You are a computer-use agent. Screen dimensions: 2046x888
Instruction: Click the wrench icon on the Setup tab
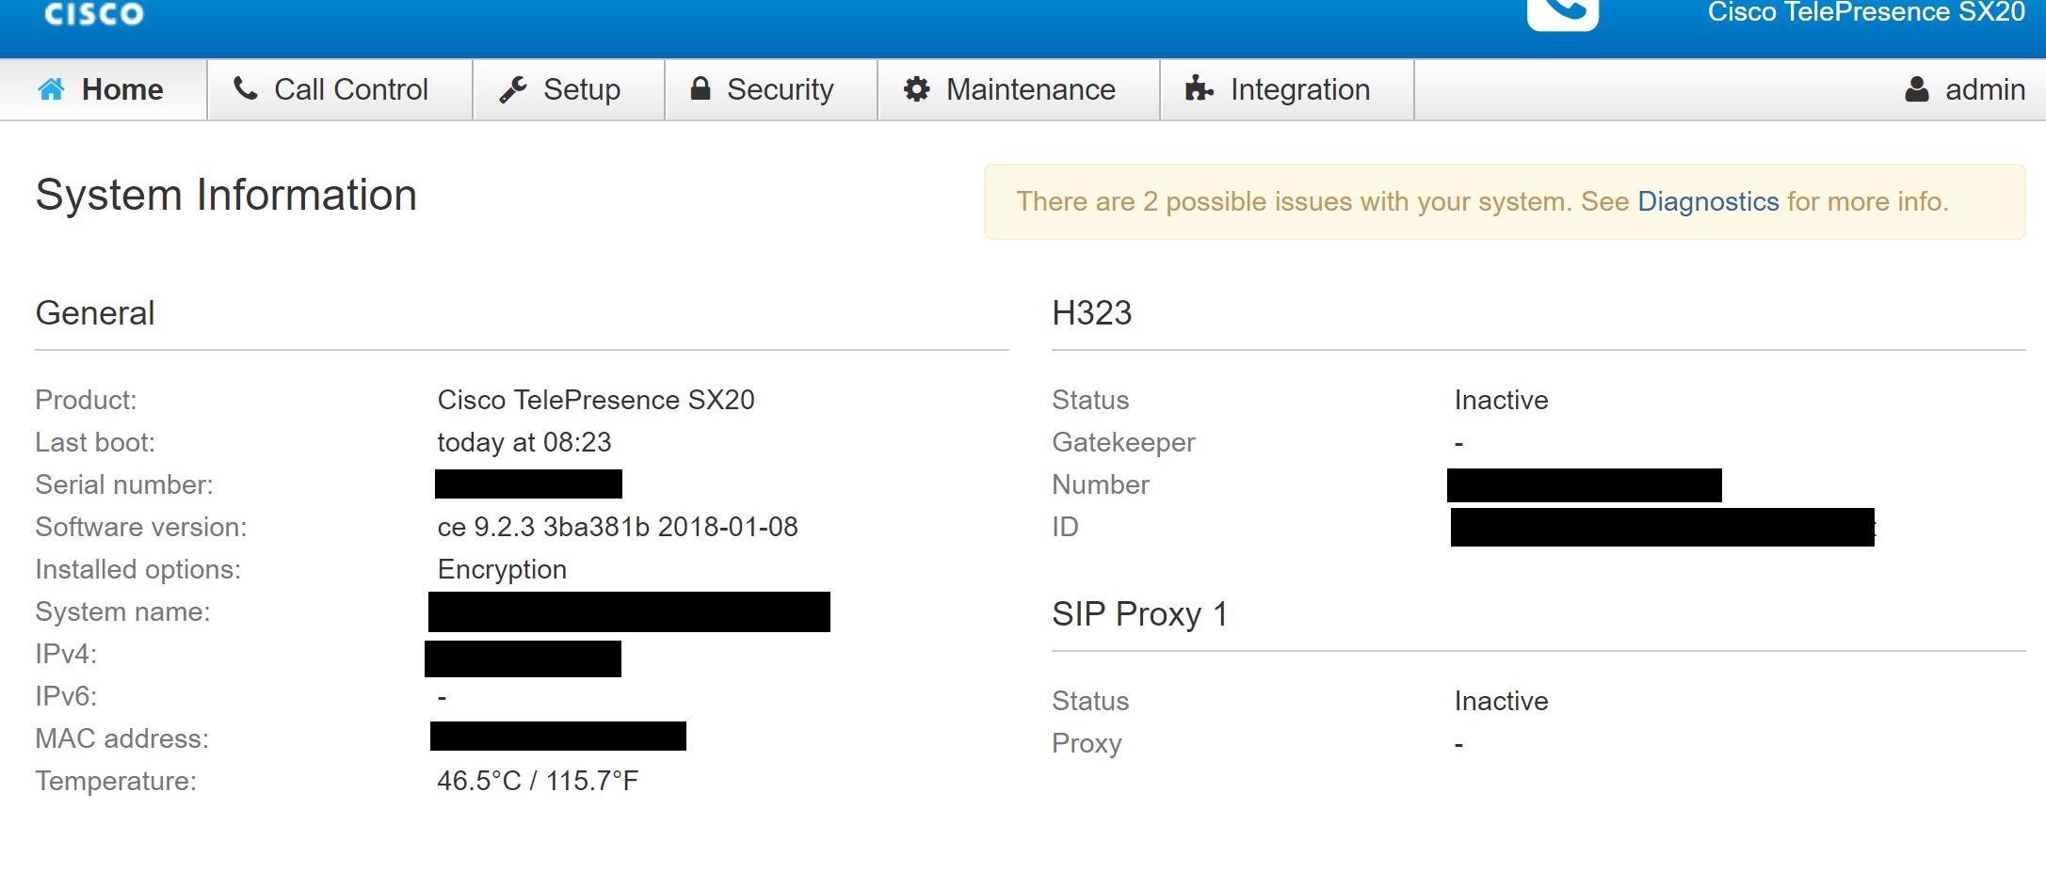(x=513, y=89)
